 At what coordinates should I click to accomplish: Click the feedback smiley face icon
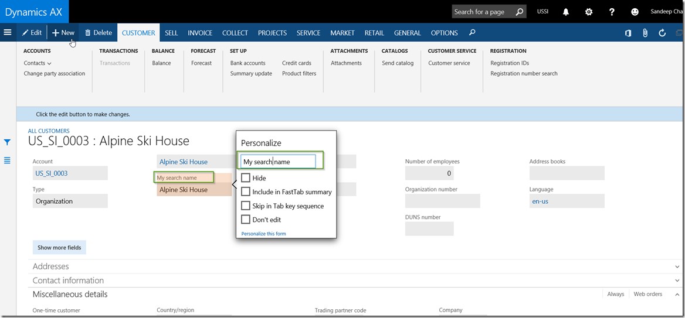click(635, 12)
